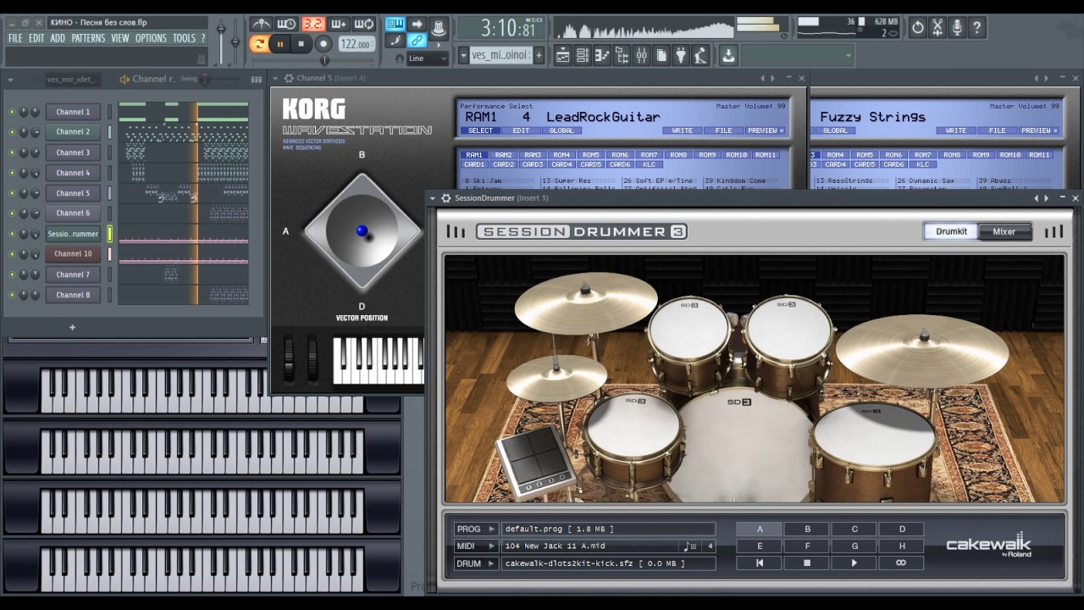The width and height of the screenshot is (1084, 610).
Task: Open the PATTERNS menu
Action: pos(88,38)
